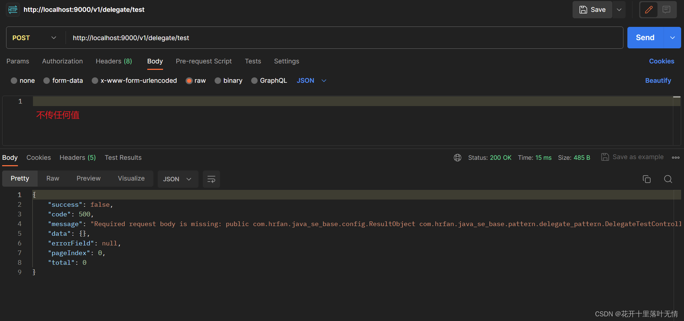The image size is (684, 321).
Task: Open the request Settings tab
Action: pyautogui.click(x=287, y=61)
